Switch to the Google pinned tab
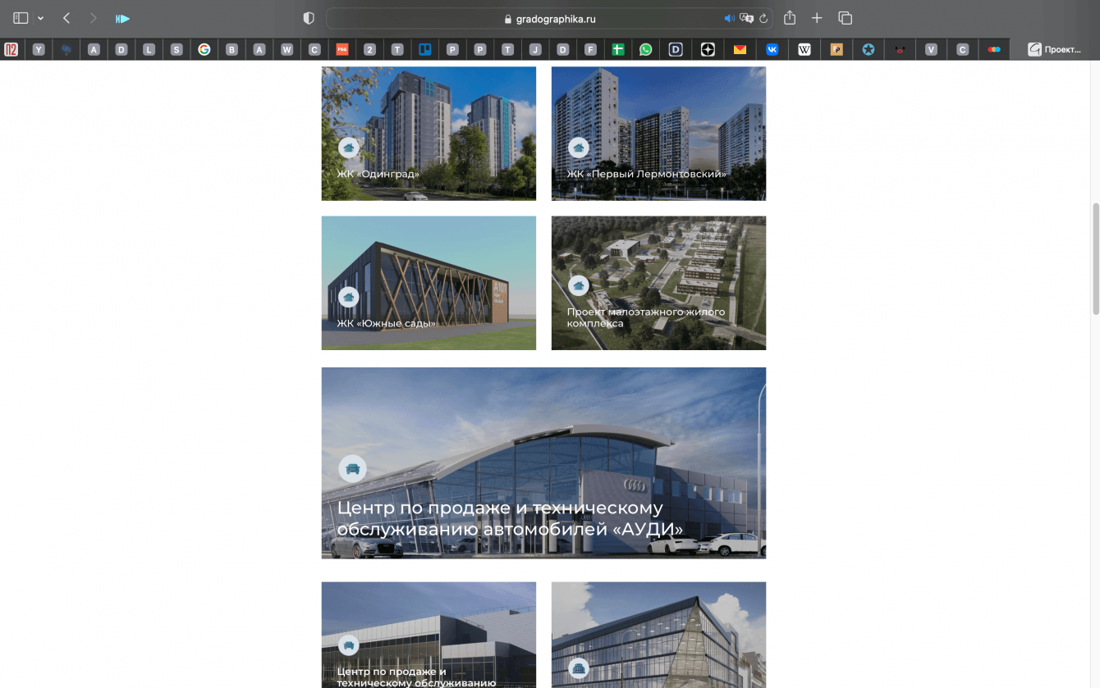This screenshot has height=688, width=1100. point(204,49)
